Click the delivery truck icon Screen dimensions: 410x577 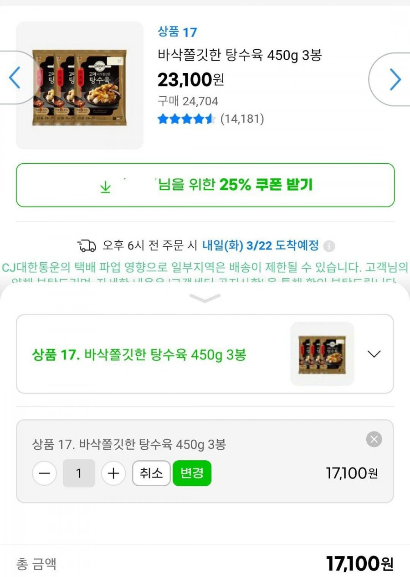[87, 245]
